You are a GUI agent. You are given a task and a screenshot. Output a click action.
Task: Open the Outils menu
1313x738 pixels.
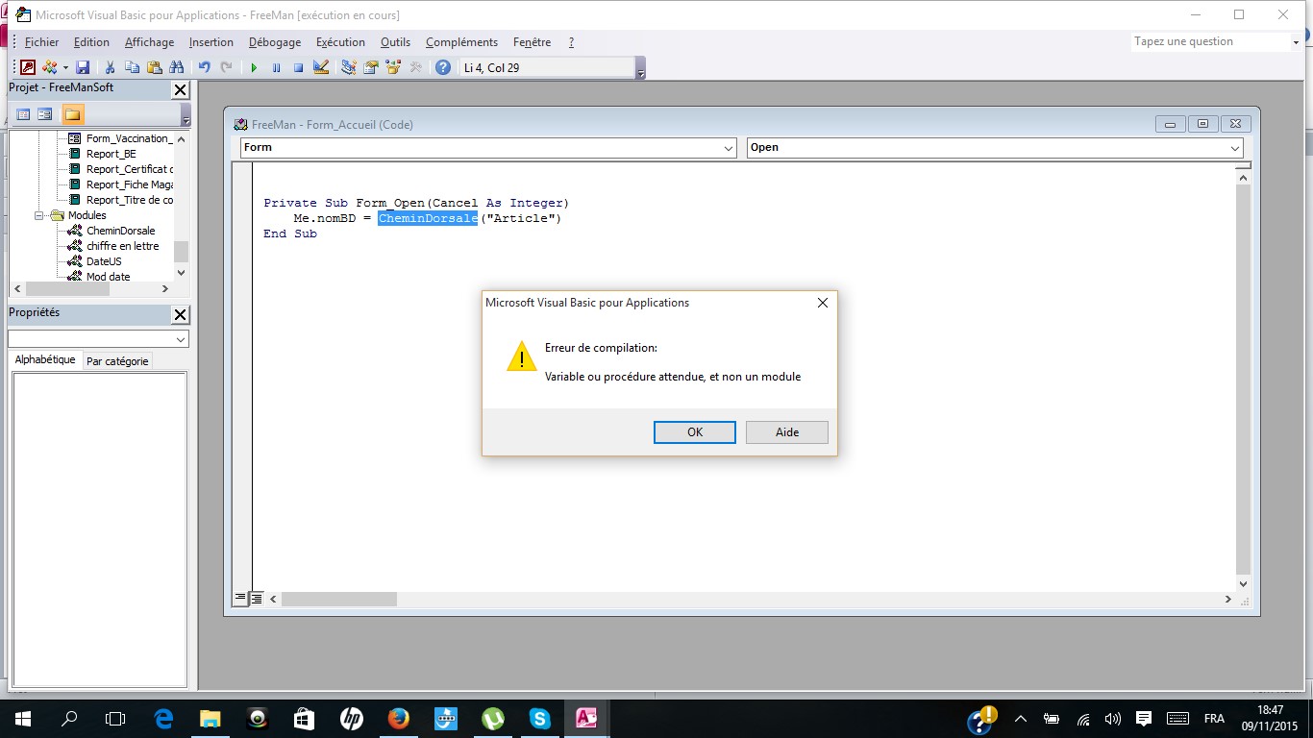(x=395, y=42)
